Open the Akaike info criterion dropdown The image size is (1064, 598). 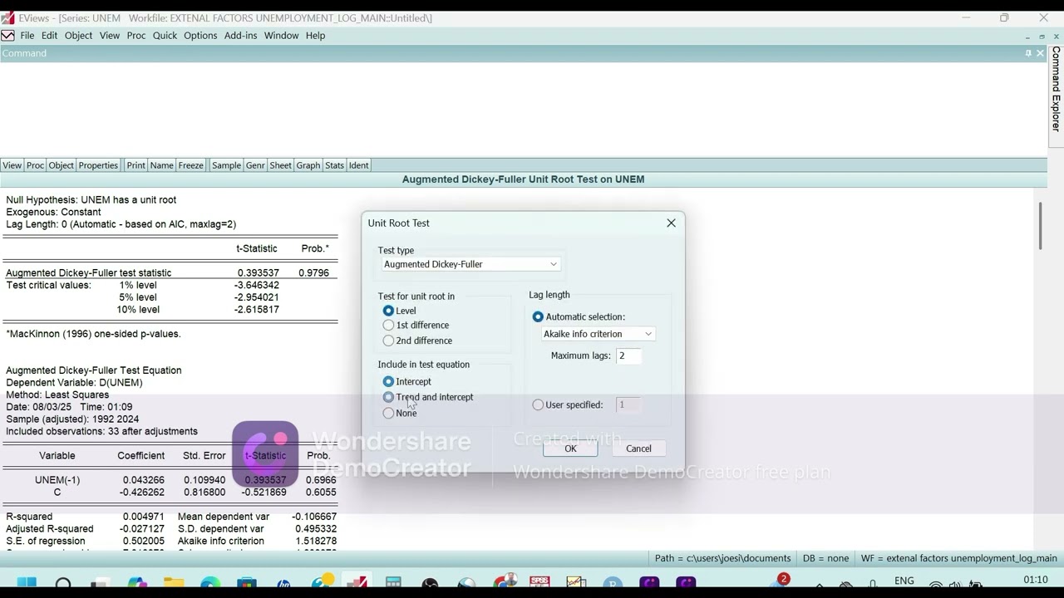598,334
